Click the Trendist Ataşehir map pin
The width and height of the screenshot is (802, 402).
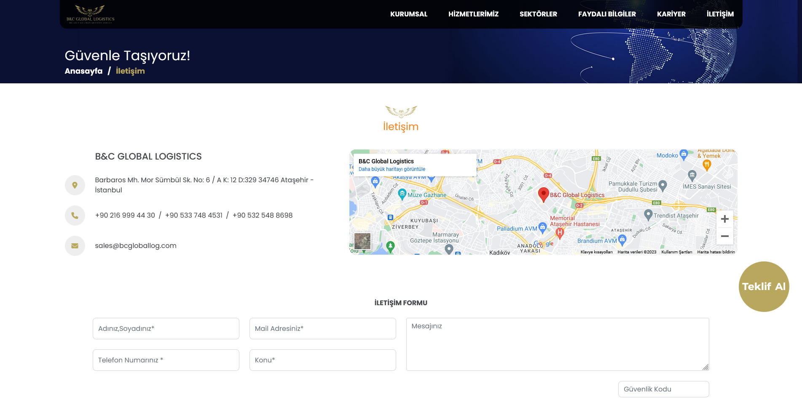coord(649,215)
